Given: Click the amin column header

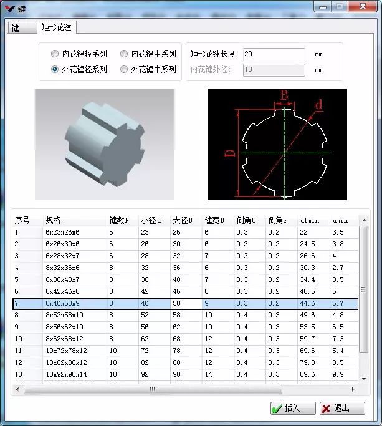Looking at the screenshot, I should coord(344,220).
